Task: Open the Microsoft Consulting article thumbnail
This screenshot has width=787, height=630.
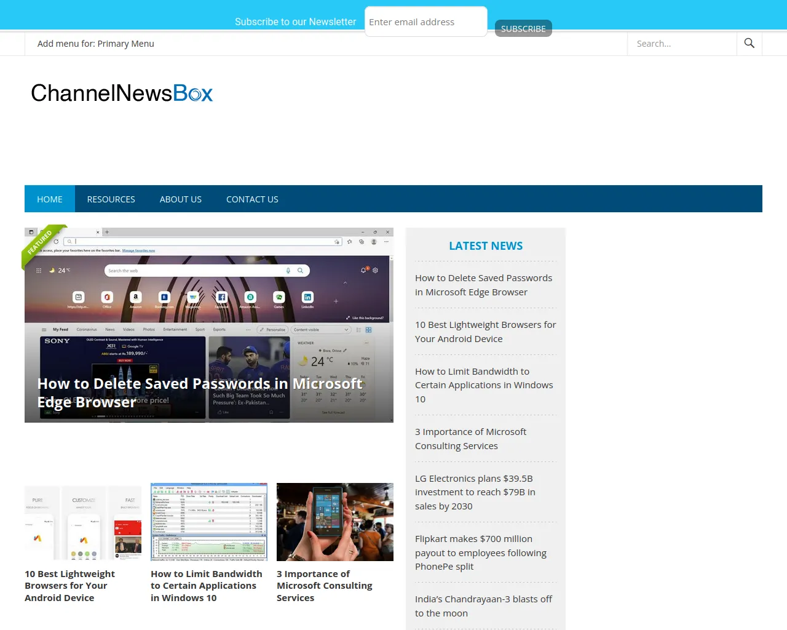Action: (335, 522)
